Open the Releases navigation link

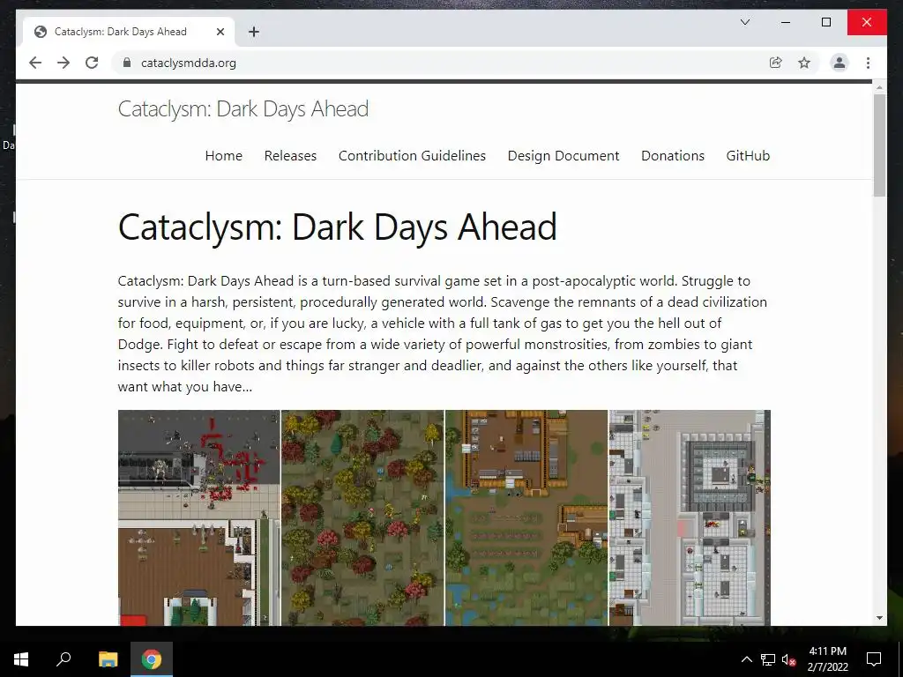pos(290,156)
